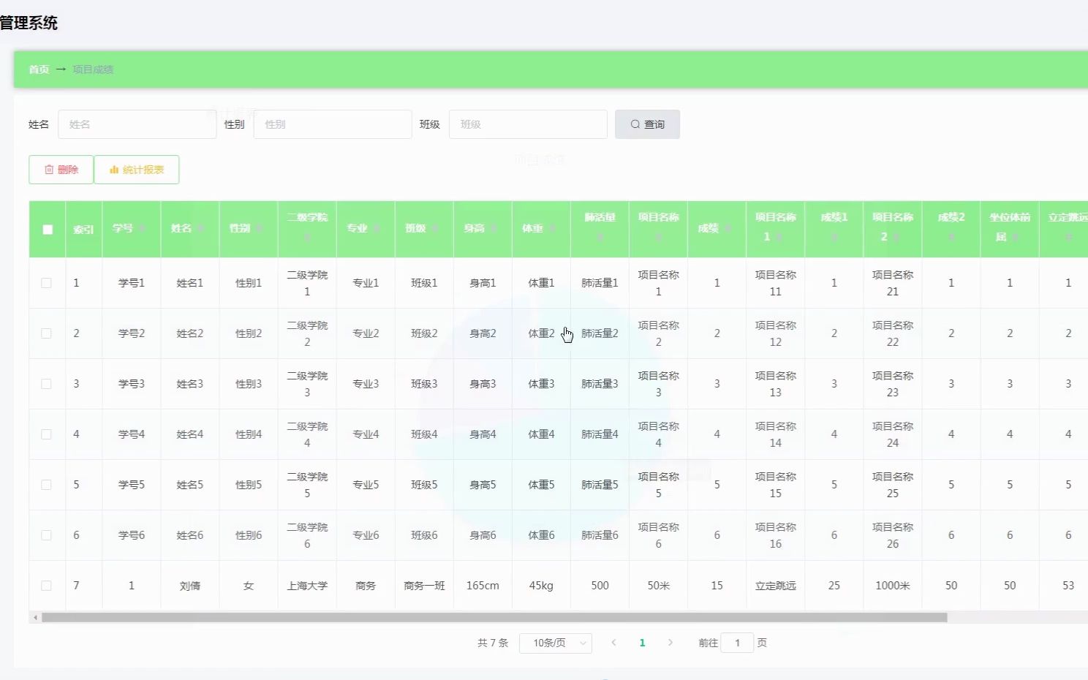Click the cell 项目名称 26

point(892,535)
